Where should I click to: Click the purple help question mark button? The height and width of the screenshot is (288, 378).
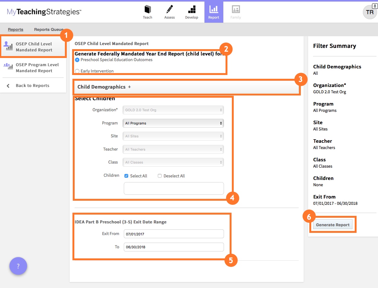tap(18, 266)
